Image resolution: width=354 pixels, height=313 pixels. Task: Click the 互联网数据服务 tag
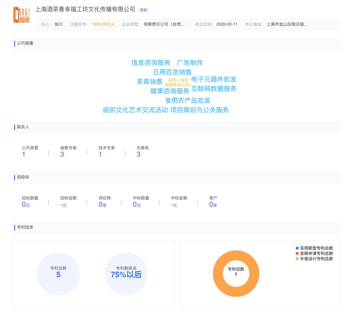tap(214, 89)
